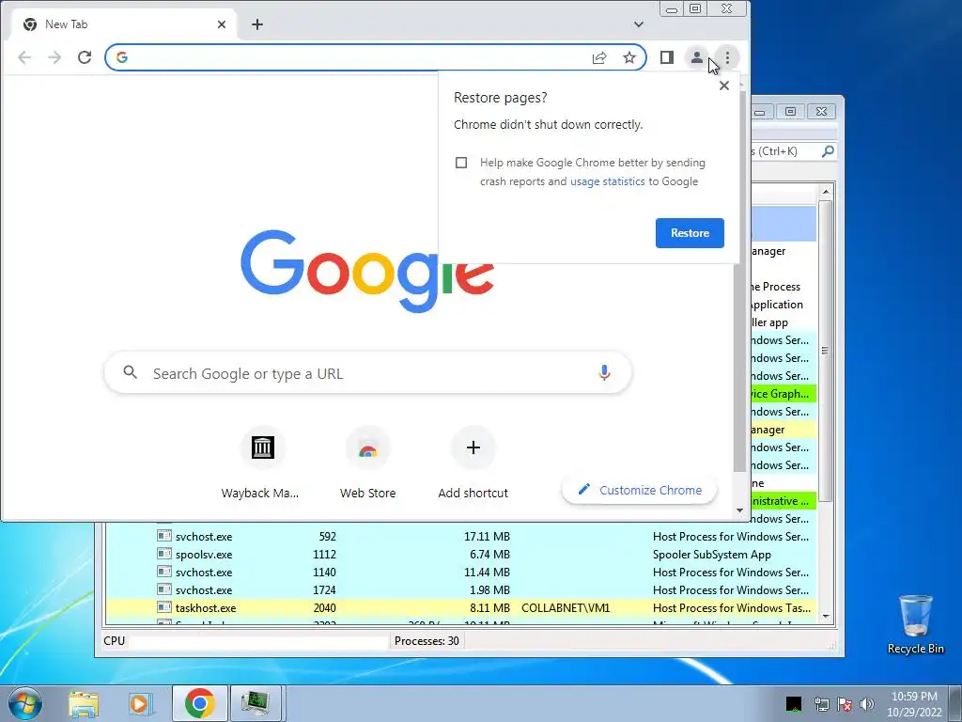This screenshot has width=962, height=722.
Task: Select taskhost.exe process row
Action: pyautogui.click(x=460, y=608)
